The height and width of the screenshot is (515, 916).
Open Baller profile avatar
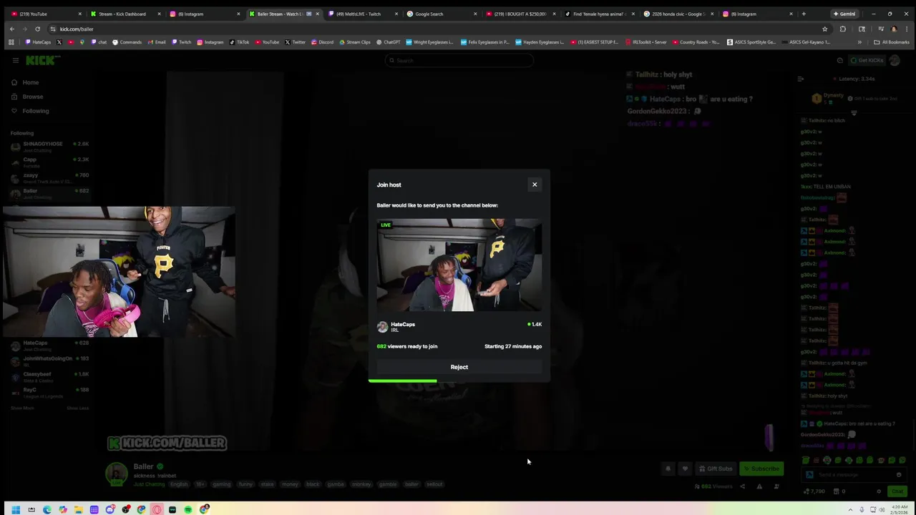click(117, 474)
